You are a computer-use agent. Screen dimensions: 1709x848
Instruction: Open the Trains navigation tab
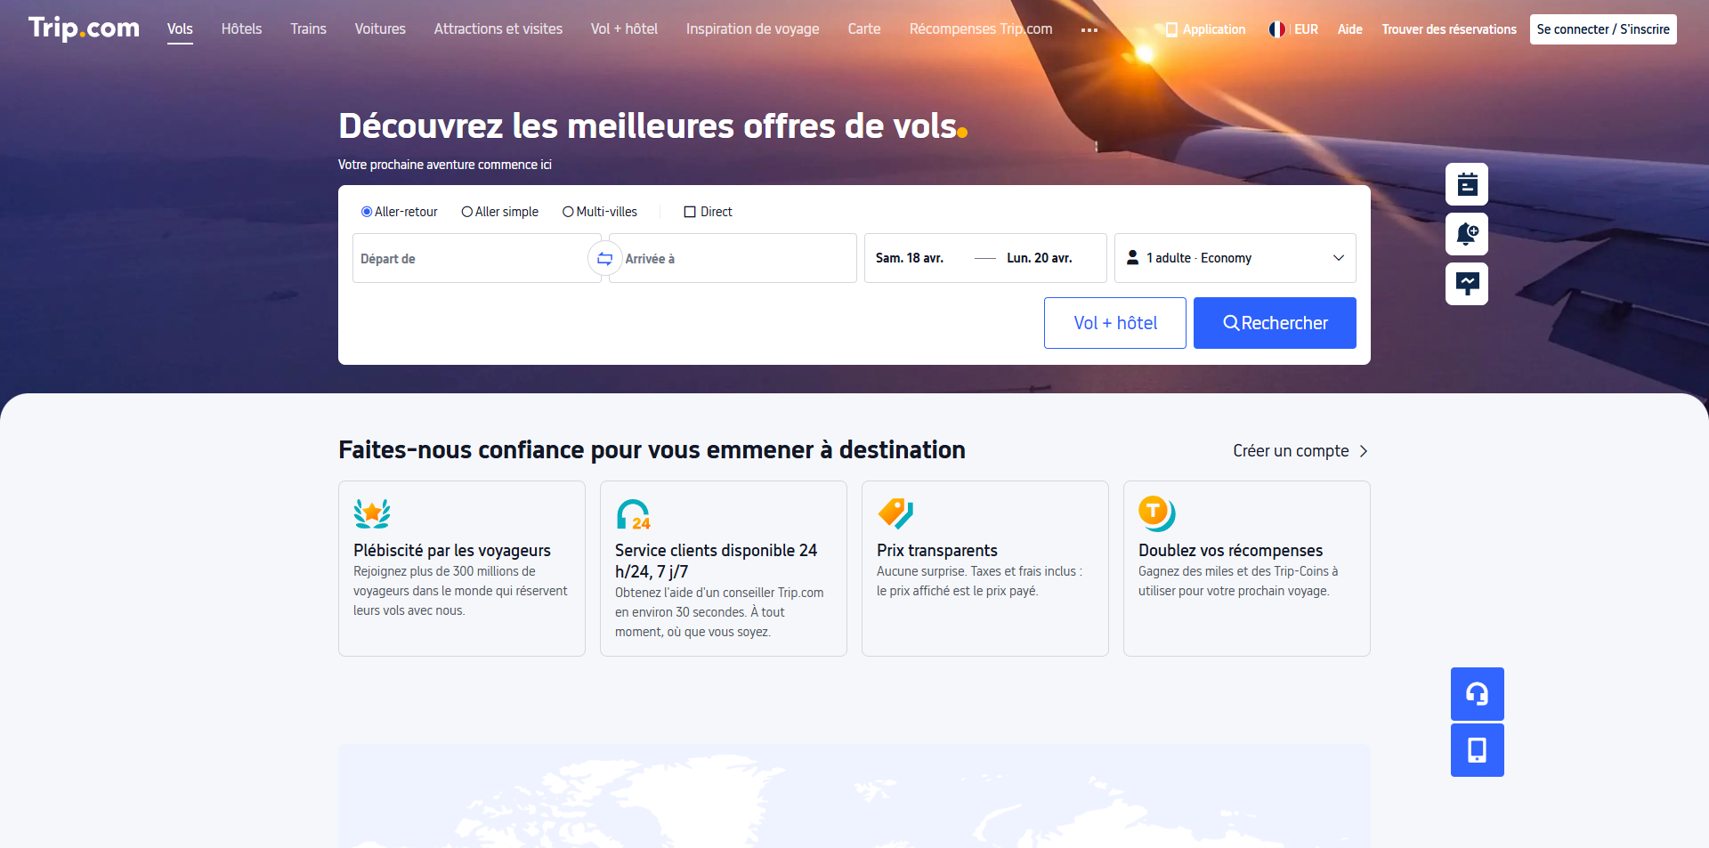(308, 28)
